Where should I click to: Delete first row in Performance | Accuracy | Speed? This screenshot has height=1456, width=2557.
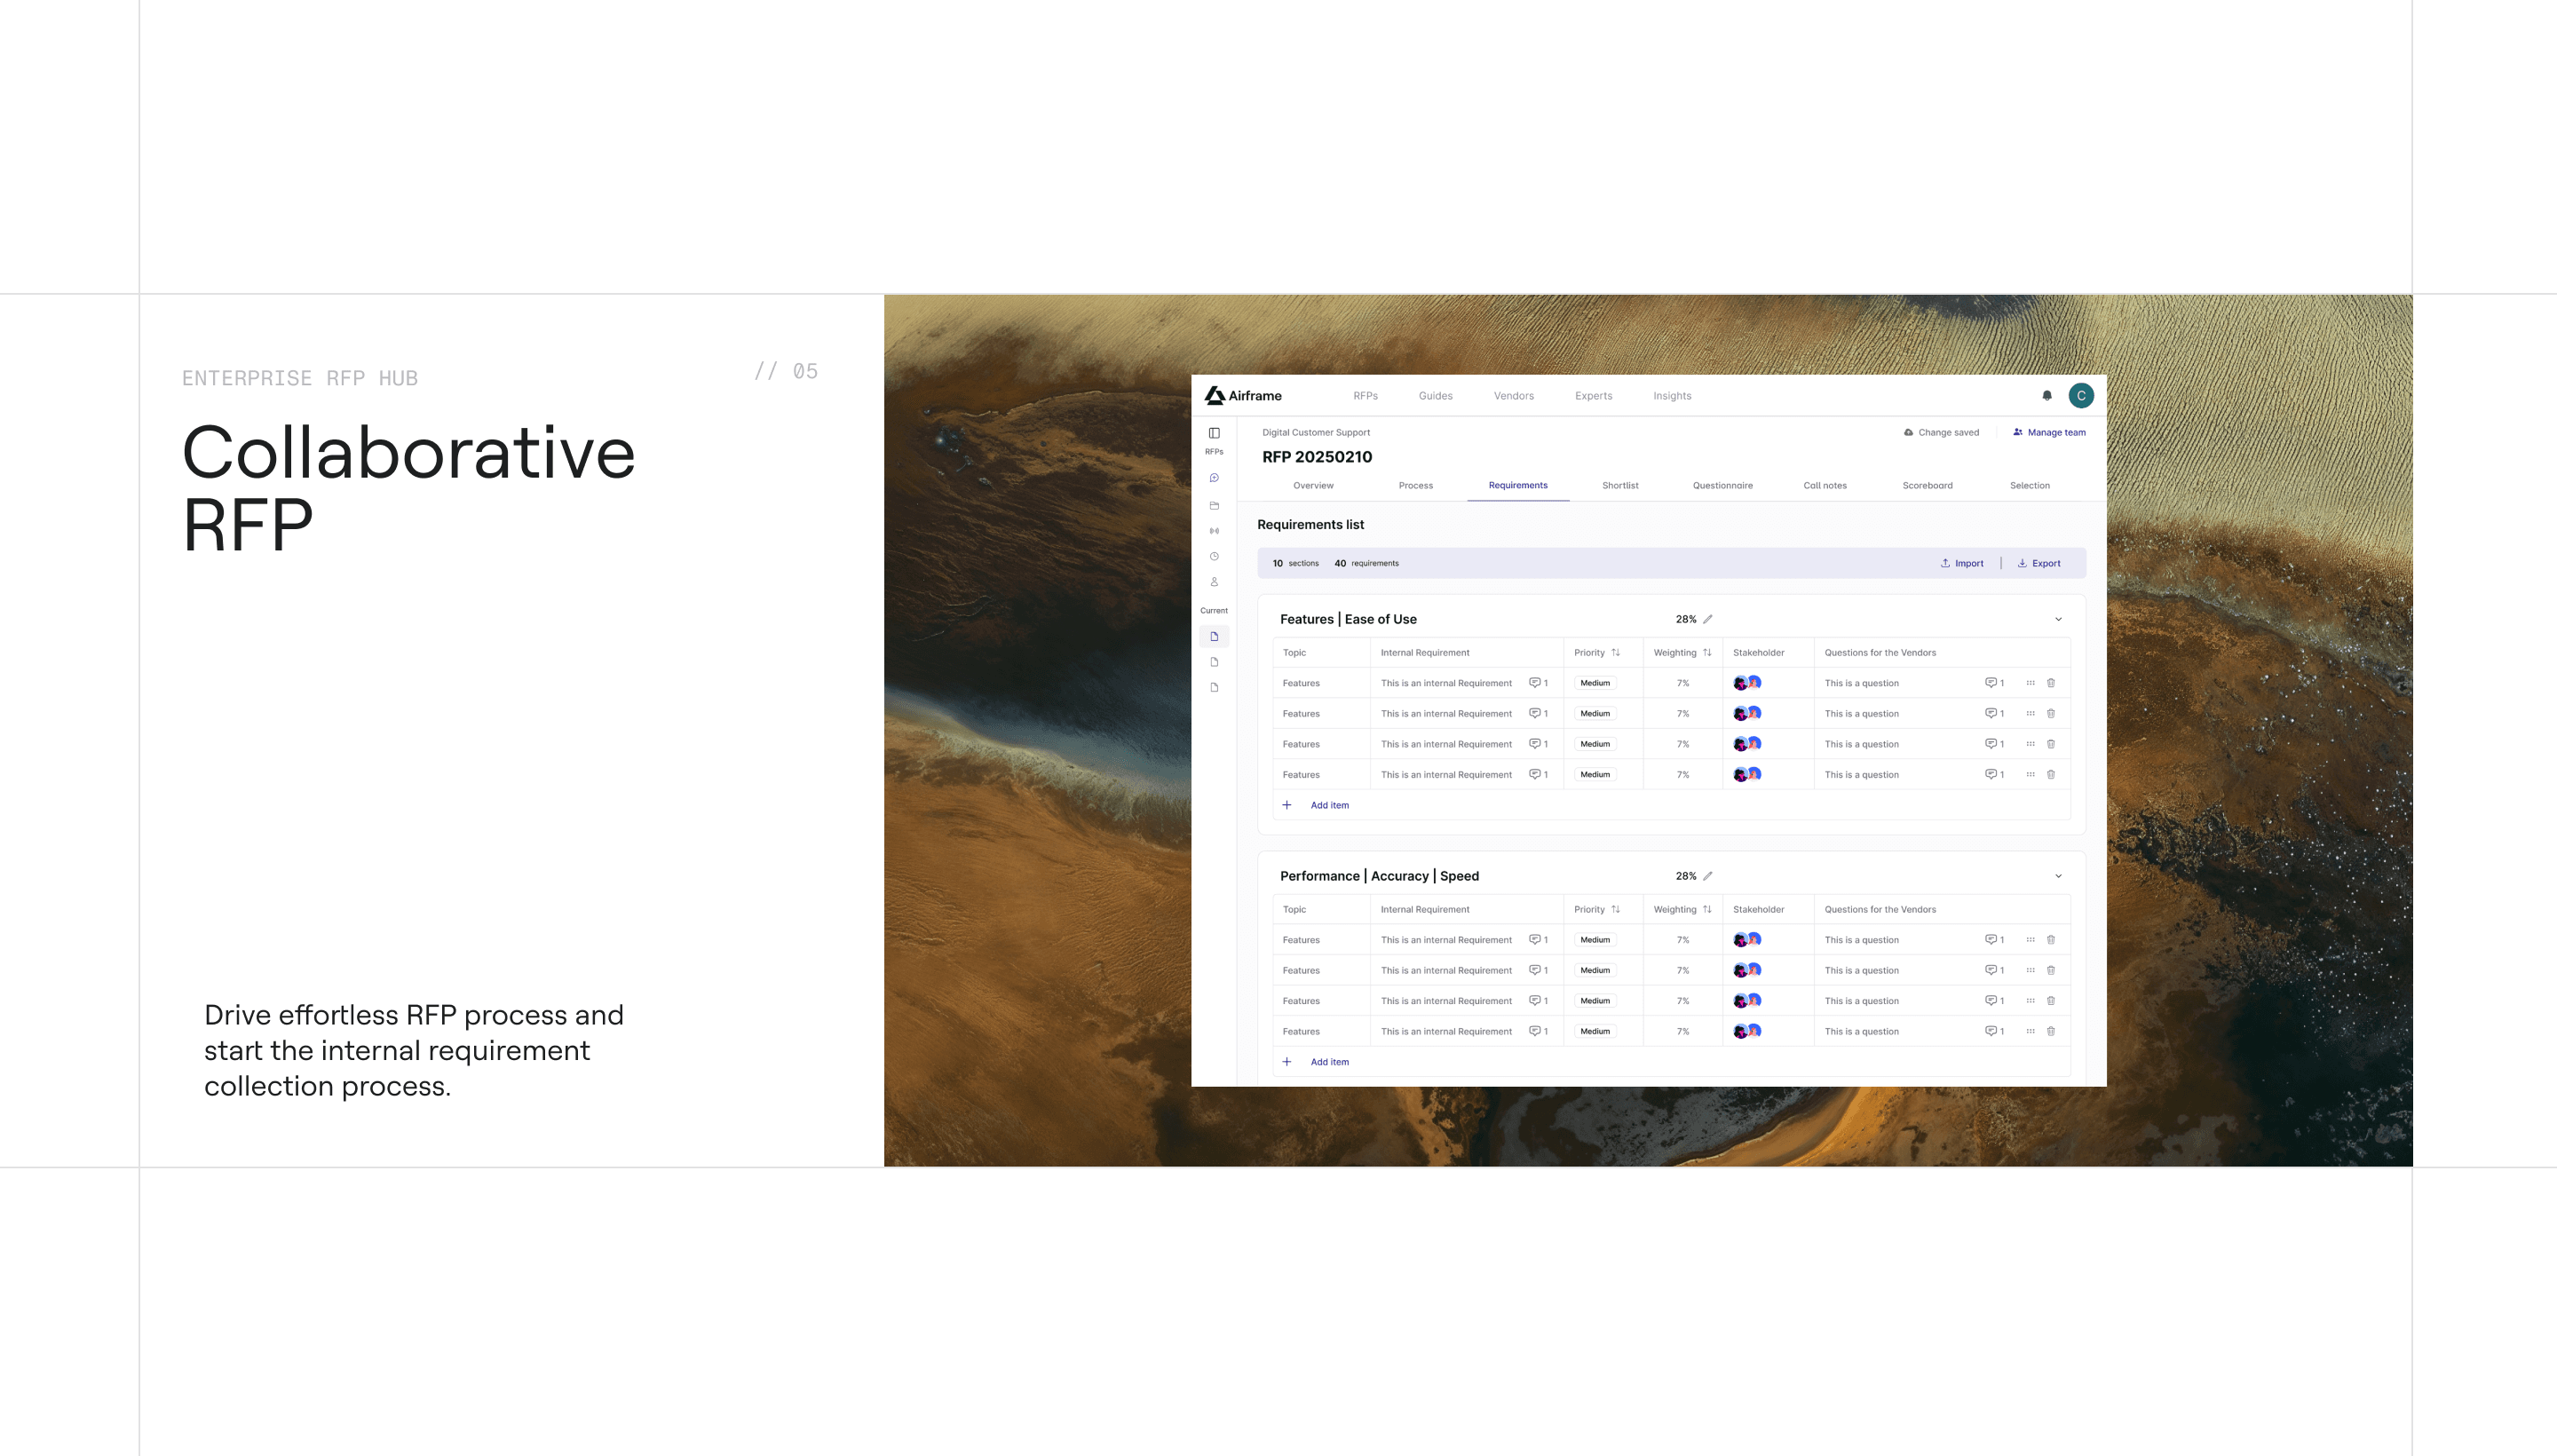click(2051, 940)
